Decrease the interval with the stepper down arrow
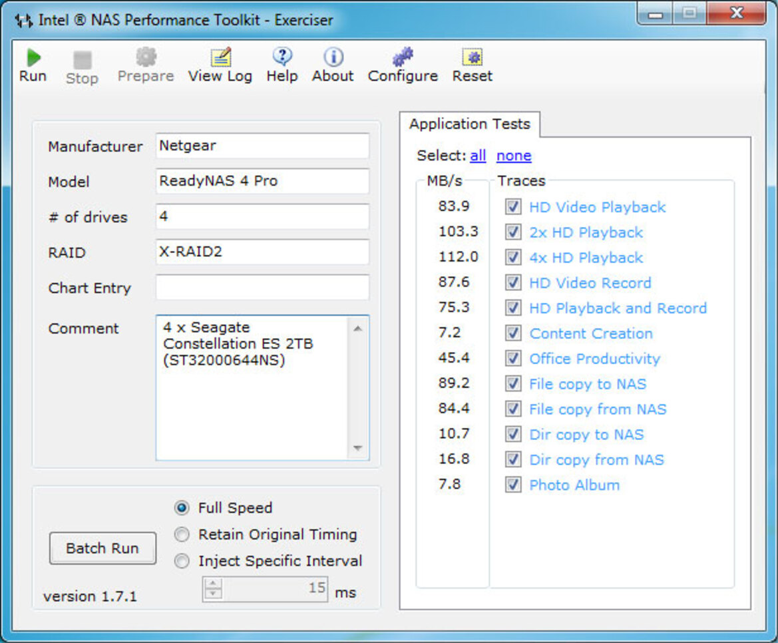This screenshot has width=778, height=643. pos(213,594)
